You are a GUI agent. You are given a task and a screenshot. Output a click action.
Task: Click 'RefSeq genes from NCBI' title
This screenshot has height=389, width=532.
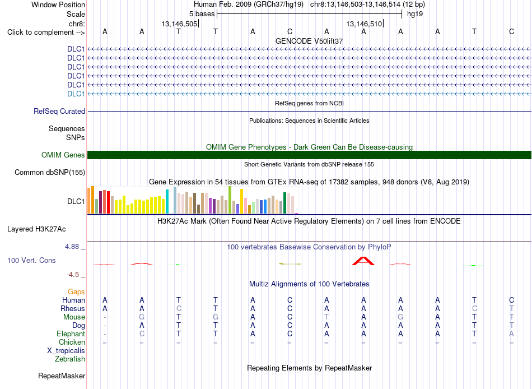[x=309, y=103]
